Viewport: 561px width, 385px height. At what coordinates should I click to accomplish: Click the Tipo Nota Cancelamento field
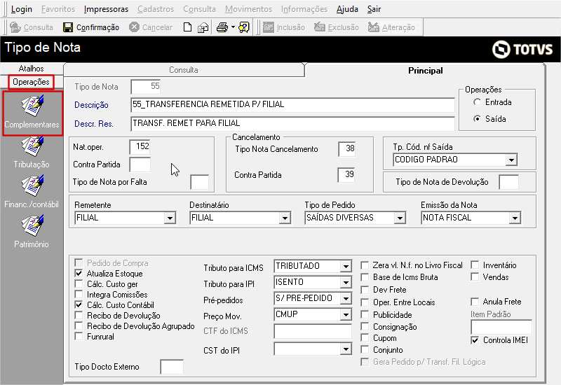[346, 148]
